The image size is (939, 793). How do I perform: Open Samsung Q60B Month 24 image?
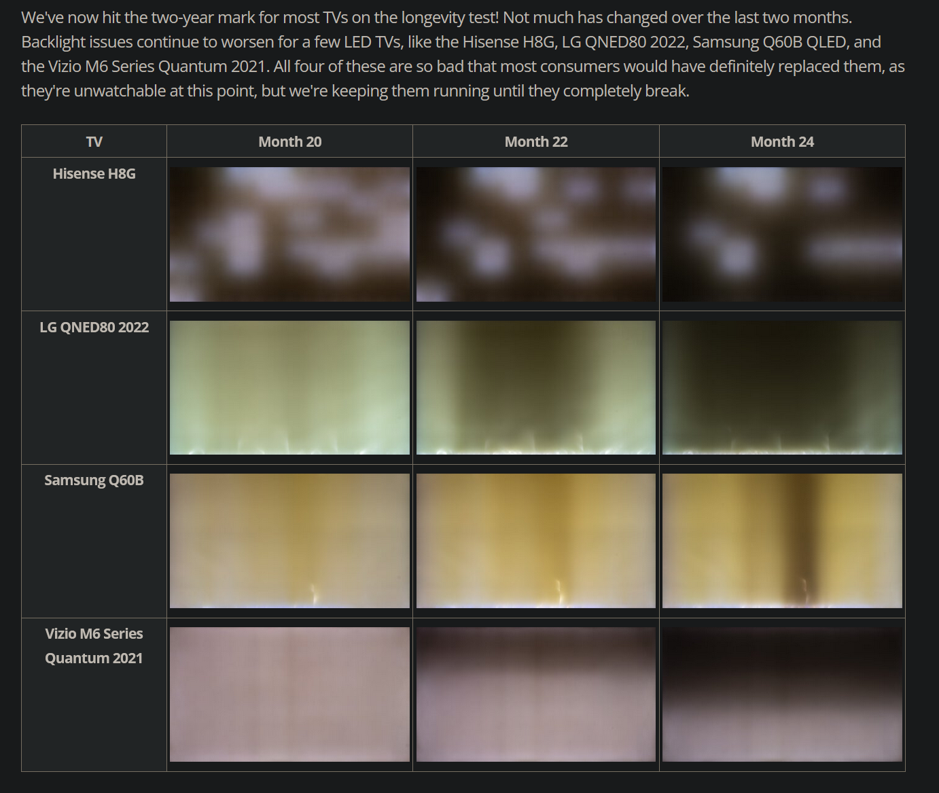point(782,541)
